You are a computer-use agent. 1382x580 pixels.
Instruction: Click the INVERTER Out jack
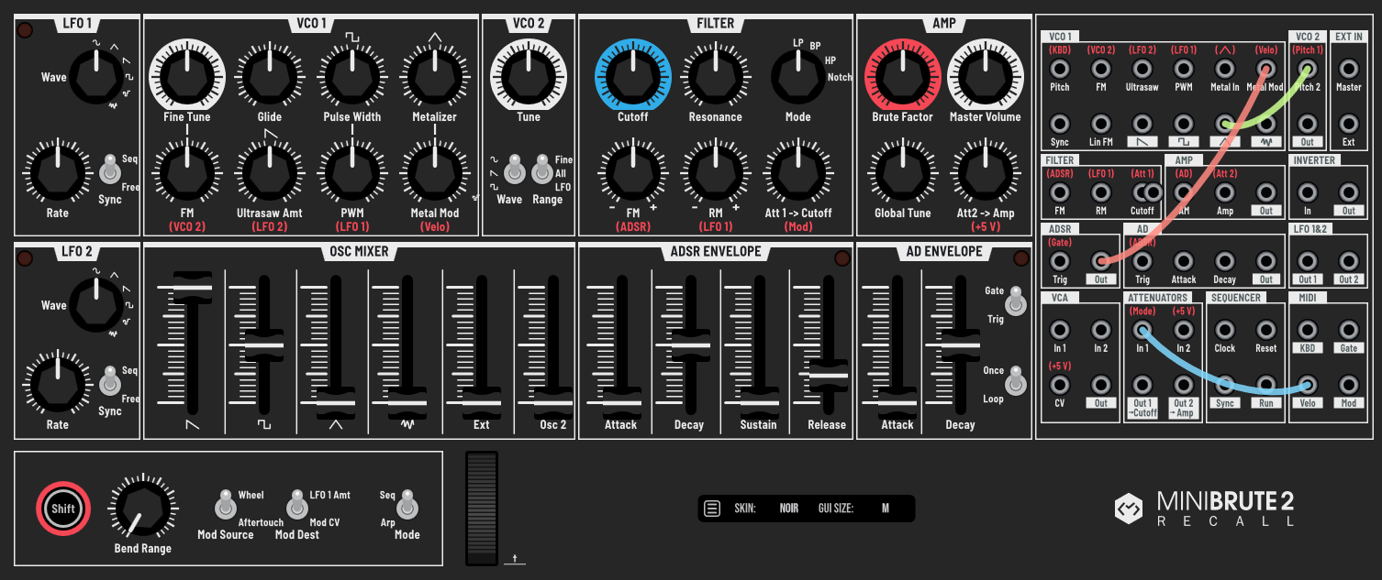pos(1348,192)
